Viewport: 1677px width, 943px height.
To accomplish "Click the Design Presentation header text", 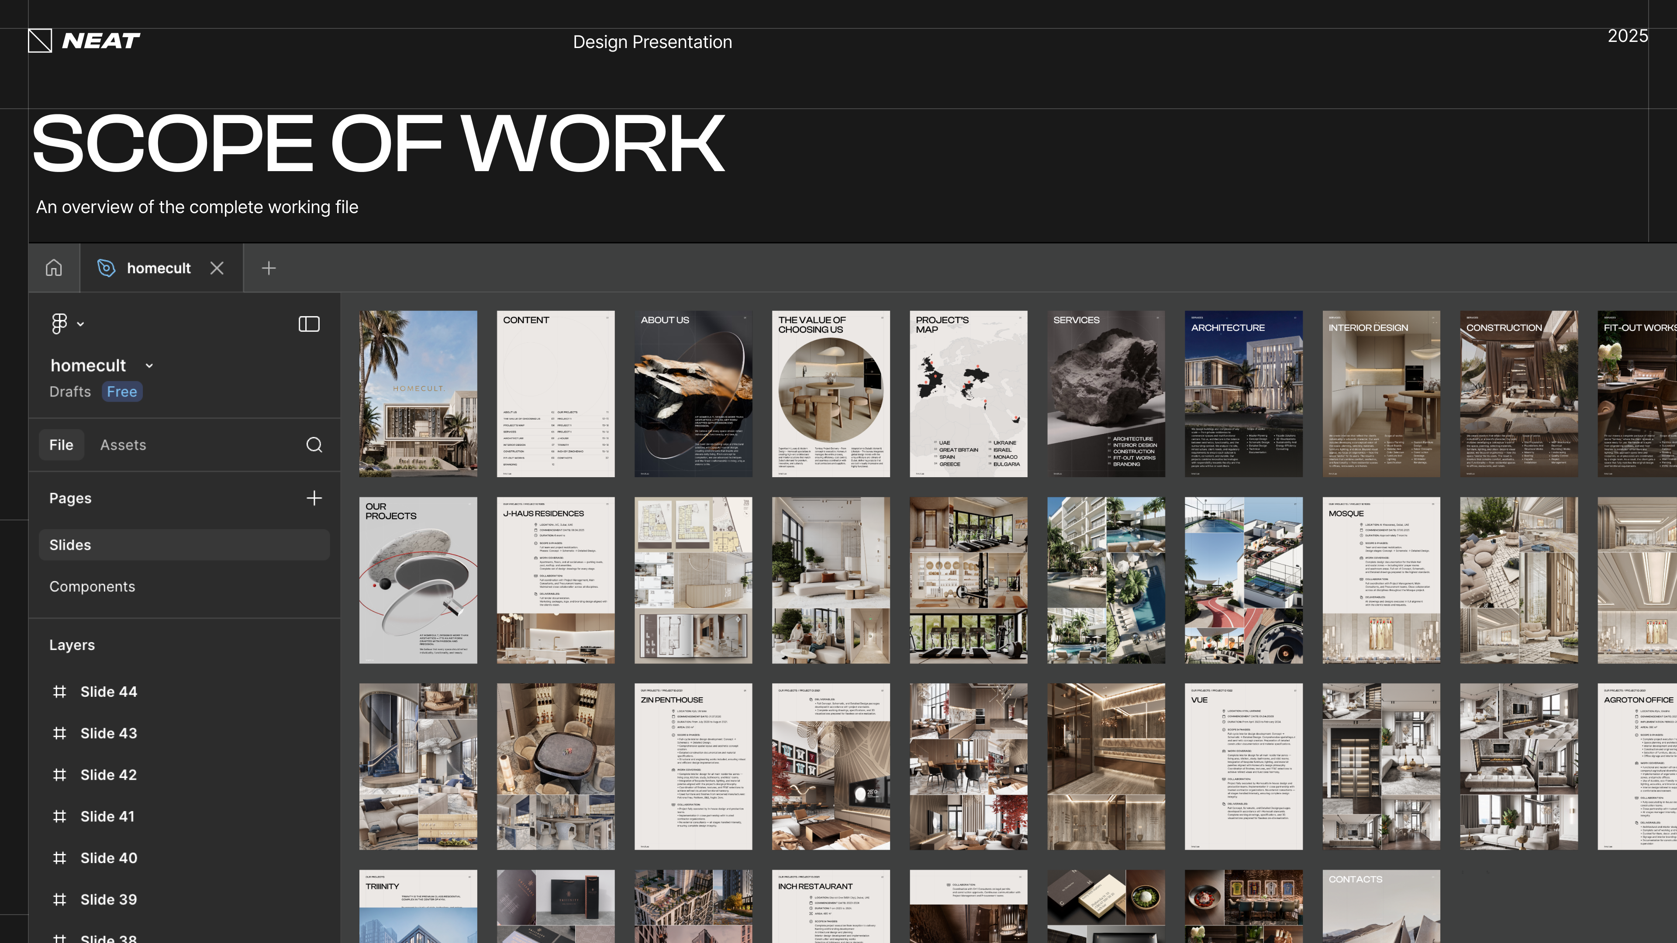I will pyautogui.click(x=652, y=42).
